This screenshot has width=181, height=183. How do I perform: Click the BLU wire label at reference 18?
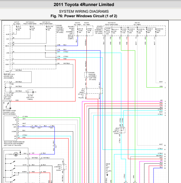[161, 167]
